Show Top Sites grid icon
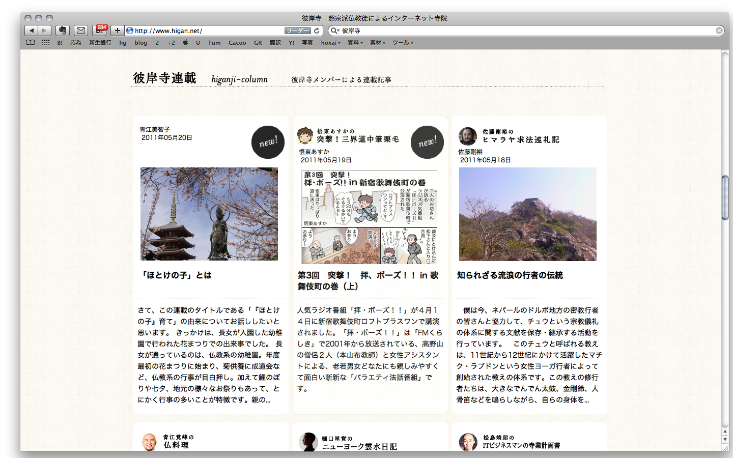This screenshot has height=458, width=733. (45, 43)
